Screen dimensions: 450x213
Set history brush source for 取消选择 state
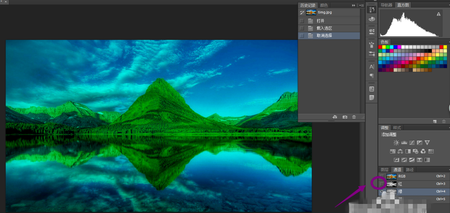click(301, 35)
